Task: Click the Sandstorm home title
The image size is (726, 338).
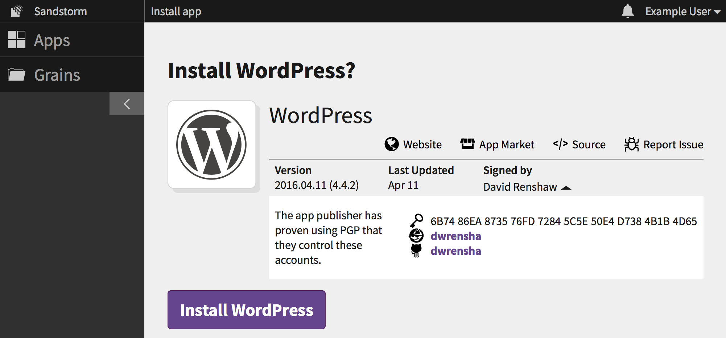Action: [61, 11]
